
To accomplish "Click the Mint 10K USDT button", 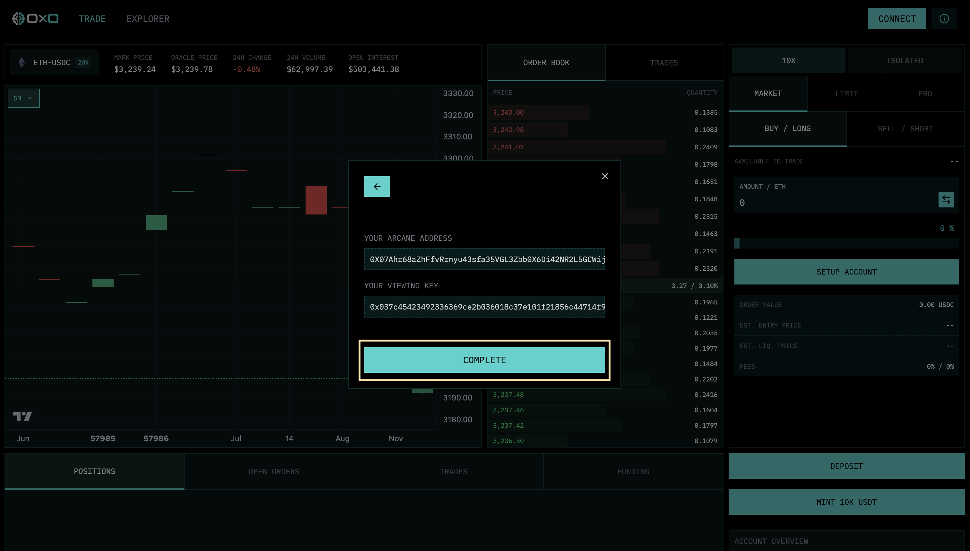I will point(846,502).
